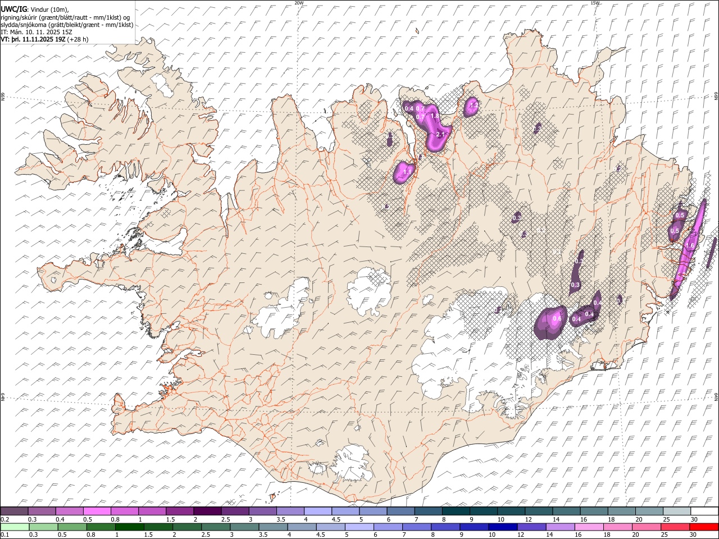Select the upper scale swatch between 0.2 and 0.3
The image size is (719, 539).
(15, 511)
